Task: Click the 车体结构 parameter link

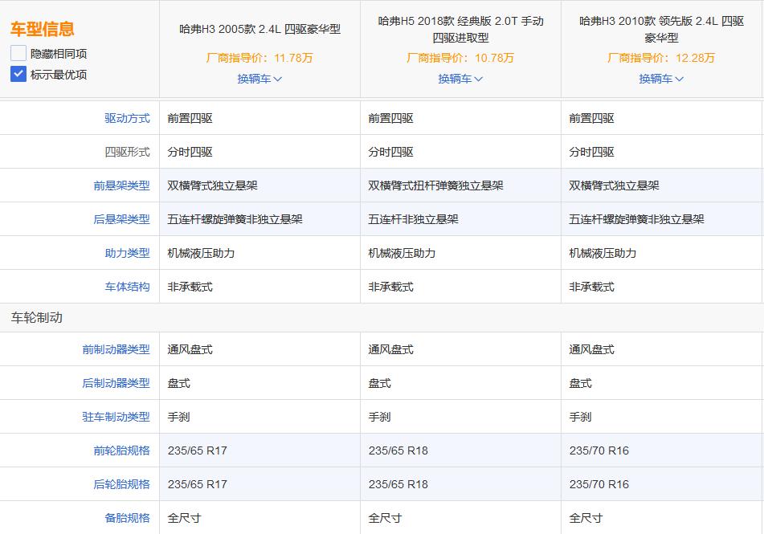Action: 129,286
